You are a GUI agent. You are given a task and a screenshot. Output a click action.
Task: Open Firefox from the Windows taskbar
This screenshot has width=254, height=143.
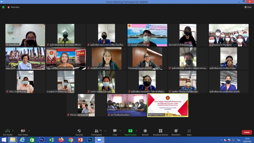[61, 140]
